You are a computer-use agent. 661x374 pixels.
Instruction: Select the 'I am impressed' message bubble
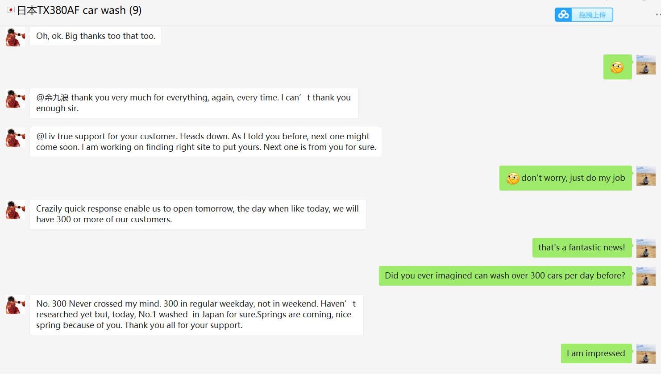(x=596, y=353)
